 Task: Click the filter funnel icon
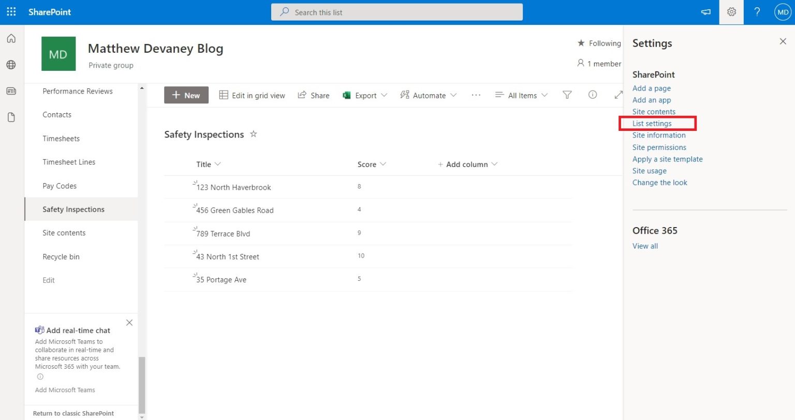coord(567,95)
